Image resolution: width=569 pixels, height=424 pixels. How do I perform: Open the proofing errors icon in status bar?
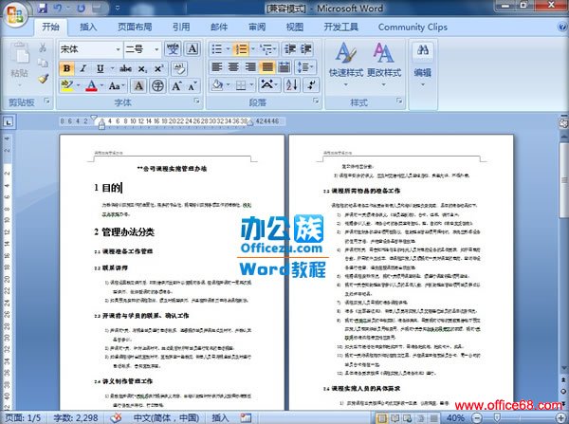pos(116,418)
